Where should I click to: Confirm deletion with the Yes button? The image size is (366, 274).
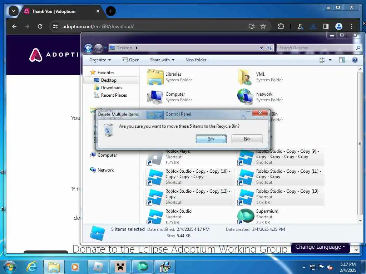click(211, 139)
